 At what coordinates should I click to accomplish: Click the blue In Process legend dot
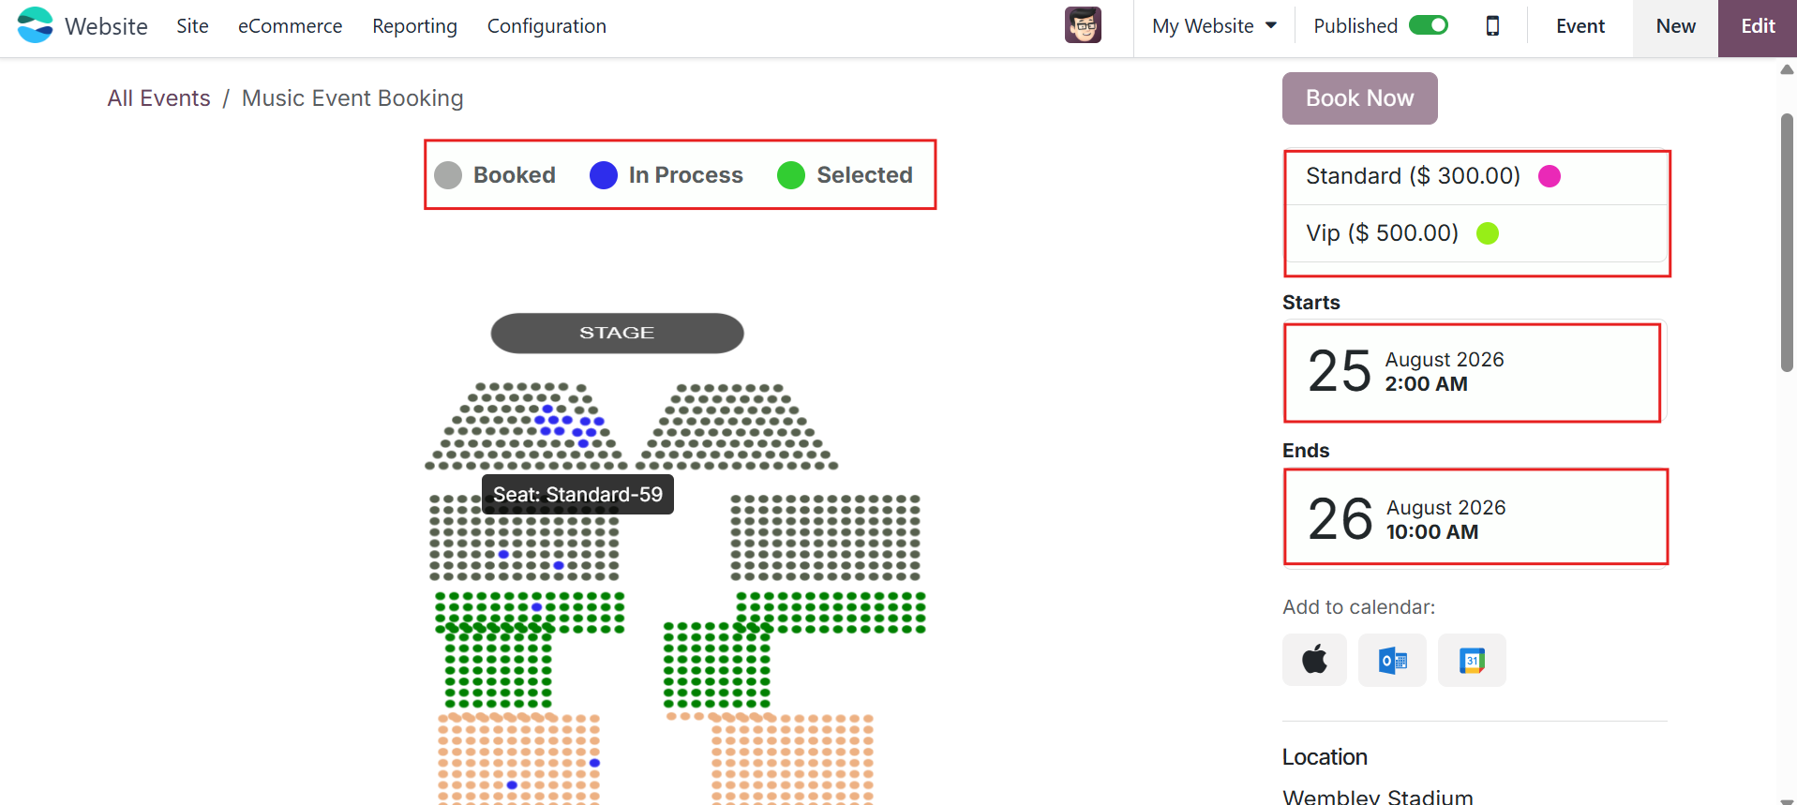[604, 175]
